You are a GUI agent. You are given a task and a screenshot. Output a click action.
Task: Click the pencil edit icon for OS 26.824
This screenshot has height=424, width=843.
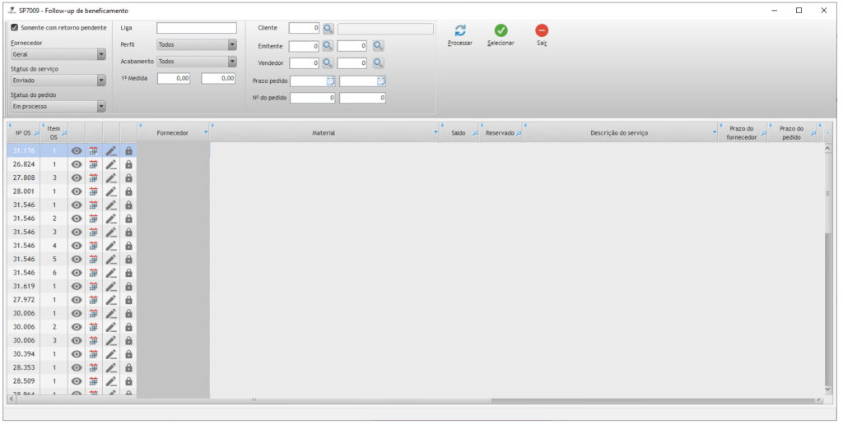[111, 164]
